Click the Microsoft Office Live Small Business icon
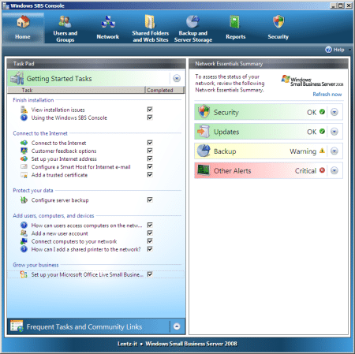Image resolution: width=355 pixels, height=354 pixels. (x=24, y=274)
